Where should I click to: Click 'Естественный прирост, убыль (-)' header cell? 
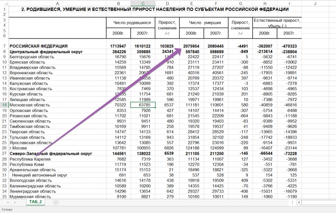[277, 23]
